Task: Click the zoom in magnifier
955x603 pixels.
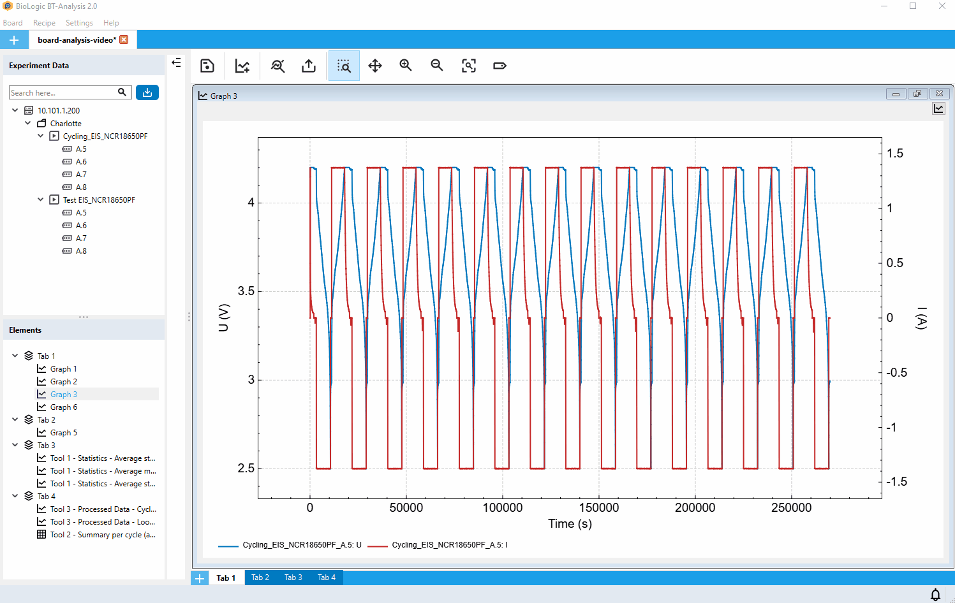Action: (x=406, y=66)
